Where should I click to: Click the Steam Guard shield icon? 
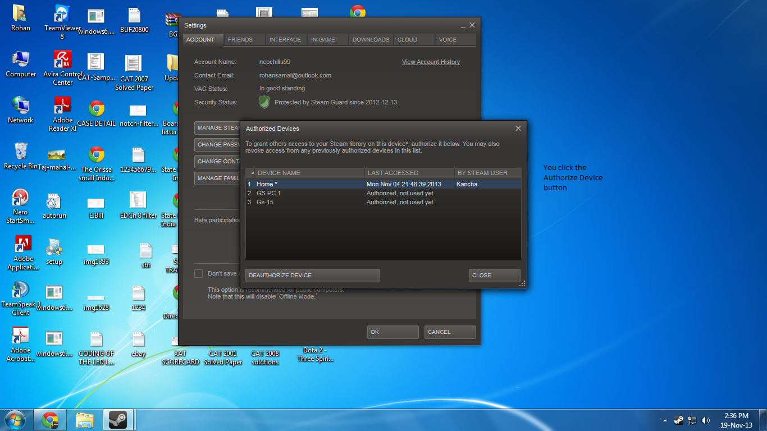[x=264, y=103]
